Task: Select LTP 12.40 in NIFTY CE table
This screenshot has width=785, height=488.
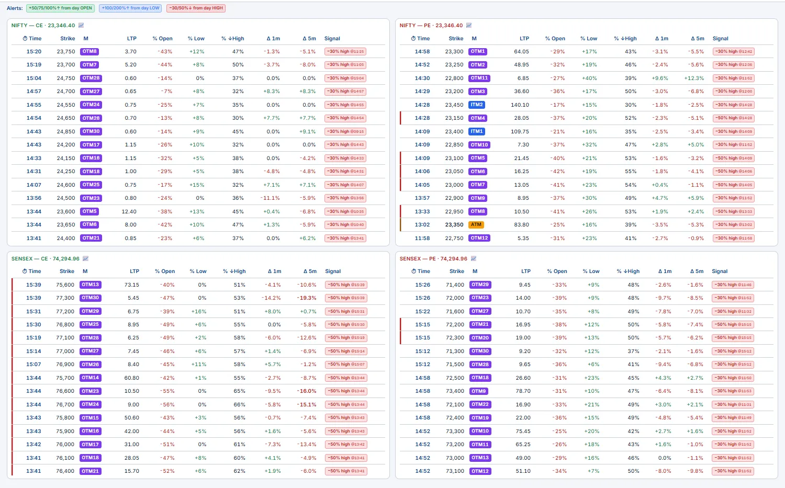Action: 129,211
